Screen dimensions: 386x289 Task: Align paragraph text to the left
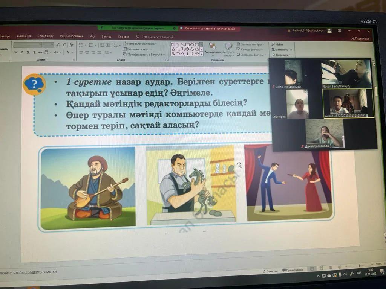[81, 52]
